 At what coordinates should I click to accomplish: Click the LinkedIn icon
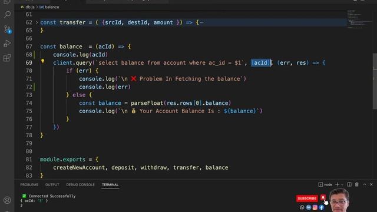(x=309, y=207)
